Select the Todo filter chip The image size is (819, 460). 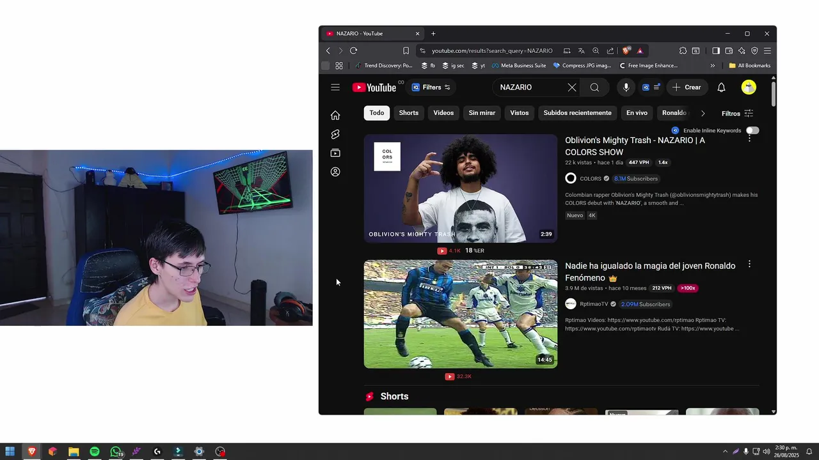click(x=377, y=113)
